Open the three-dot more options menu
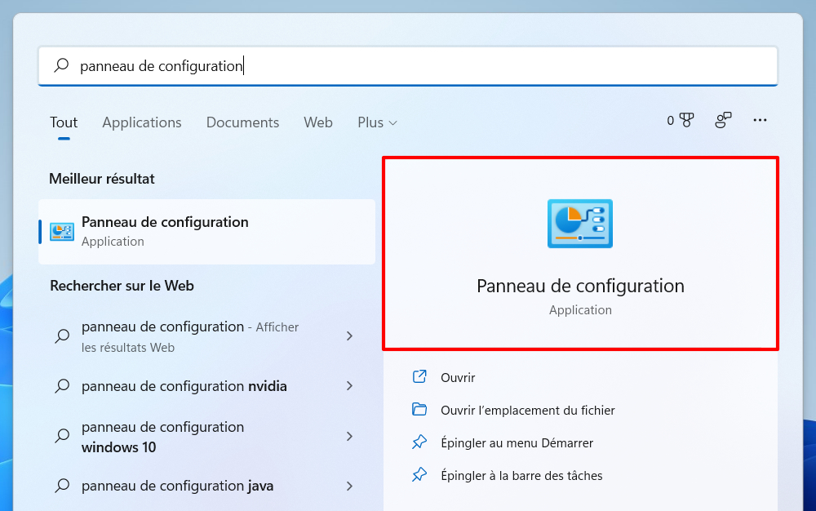The height and width of the screenshot is (511, 816). click(760, 120)
